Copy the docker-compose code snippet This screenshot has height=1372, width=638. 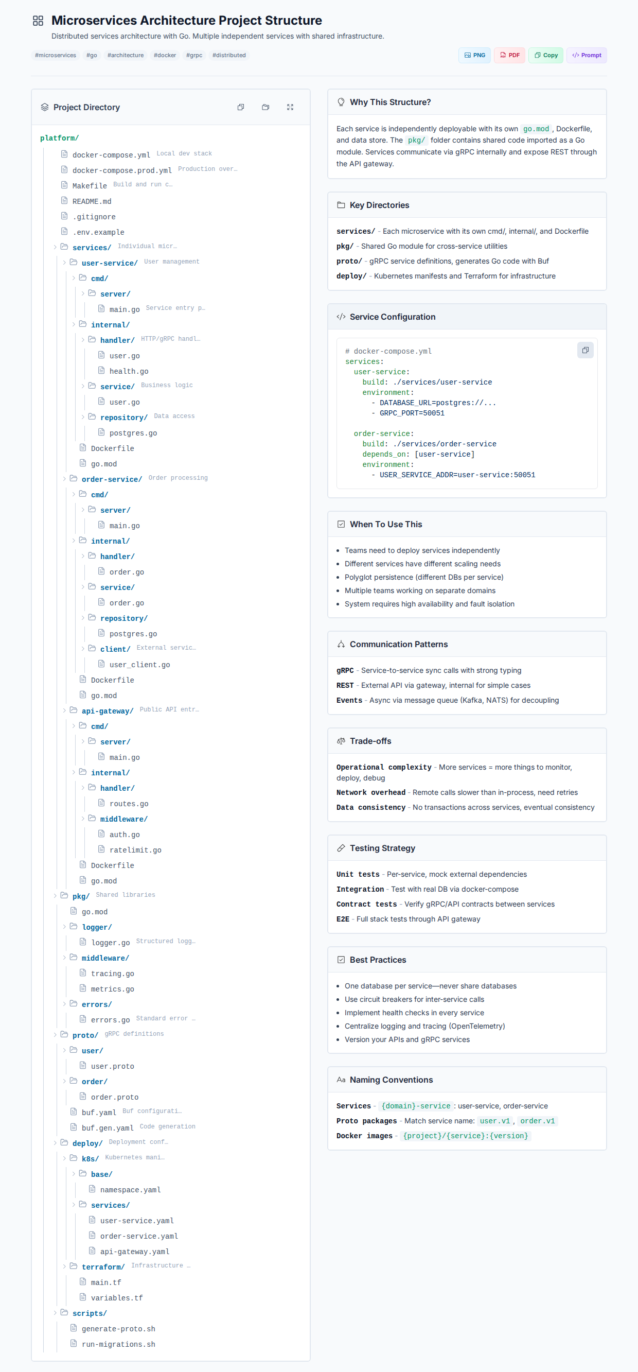click(x=585, y=351)
